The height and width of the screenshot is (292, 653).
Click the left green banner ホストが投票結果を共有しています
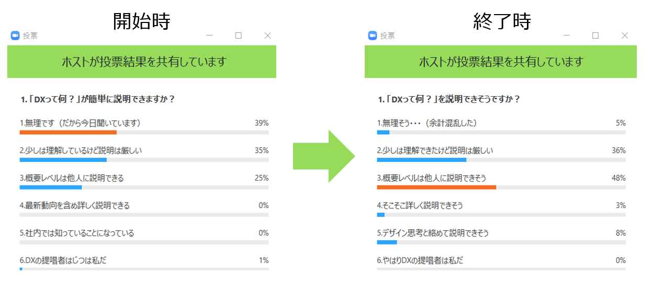click(x=142, y=62)
